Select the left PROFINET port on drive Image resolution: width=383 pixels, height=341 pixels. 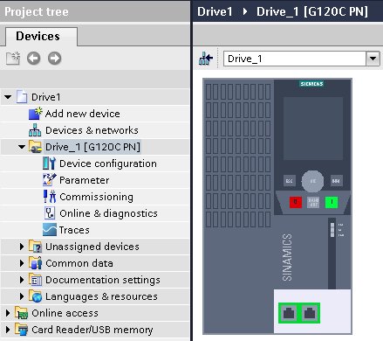click(289, 313)
